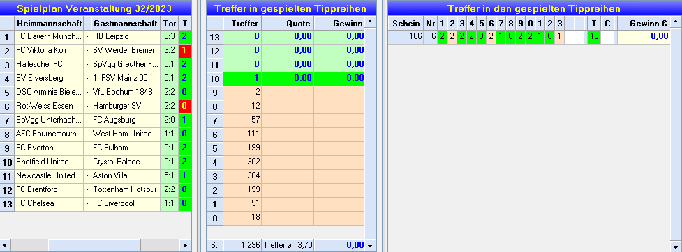Select the FC Bayern München match row
Screen dimensions: 682x252
click(x=95, y=36)
